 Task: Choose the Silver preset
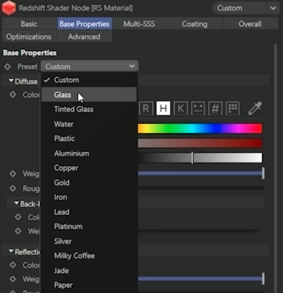pos(89,241)
